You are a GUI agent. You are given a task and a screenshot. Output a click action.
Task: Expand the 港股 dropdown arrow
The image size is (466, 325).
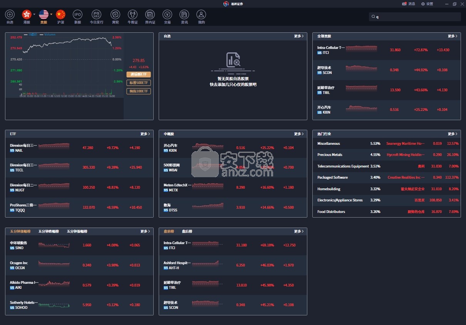(x=34, y=14)
